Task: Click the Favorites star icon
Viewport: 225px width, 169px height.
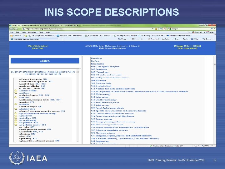Action: tap(12, 36)
